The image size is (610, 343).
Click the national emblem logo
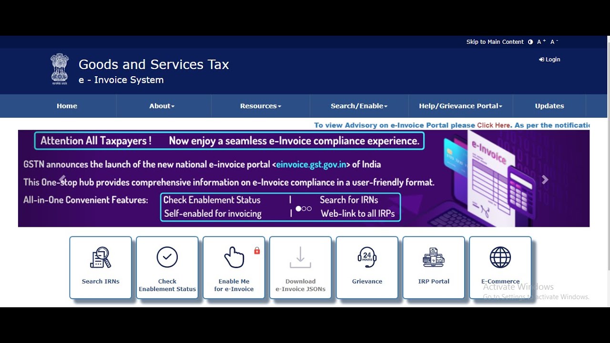[60, 69]
